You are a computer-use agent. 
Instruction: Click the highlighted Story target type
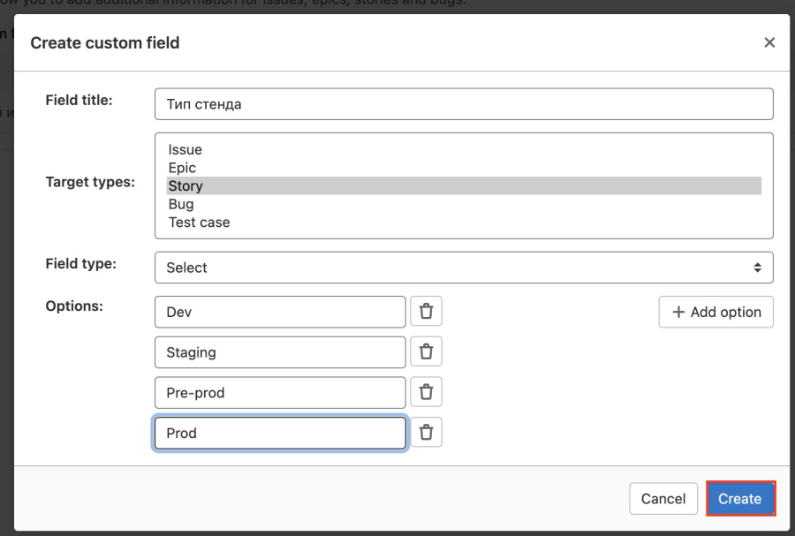(185, 186)
